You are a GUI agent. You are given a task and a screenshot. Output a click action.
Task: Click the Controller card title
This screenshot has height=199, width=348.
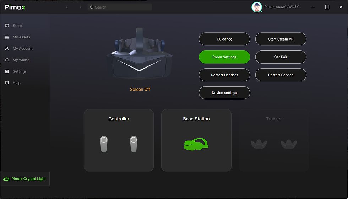(x=119, y=119)
